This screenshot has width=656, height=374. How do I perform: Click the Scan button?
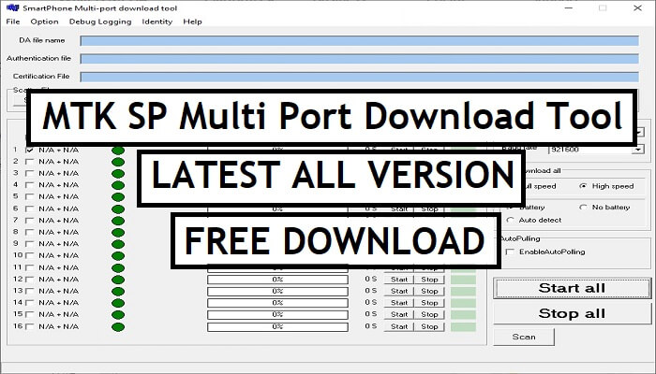coord(524,337)
